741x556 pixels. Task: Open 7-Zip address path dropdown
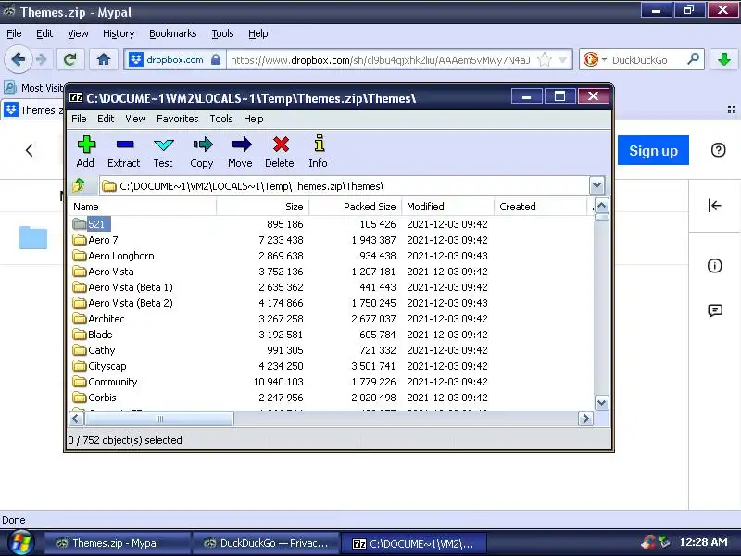(x=597, y=186)
